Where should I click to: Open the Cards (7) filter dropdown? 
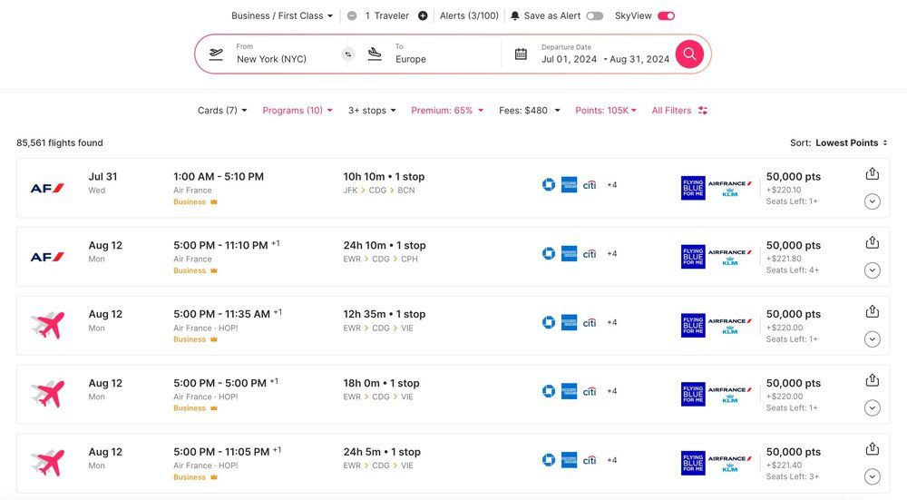222,111
